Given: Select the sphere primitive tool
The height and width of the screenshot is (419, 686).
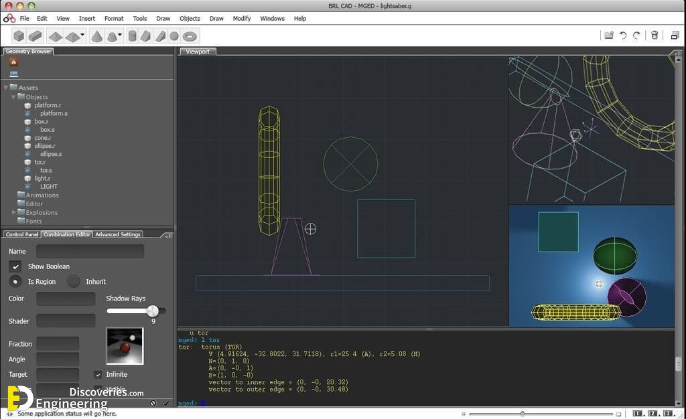Looking at the screenshot, I should pyautogui.click(x=174, y=36).
